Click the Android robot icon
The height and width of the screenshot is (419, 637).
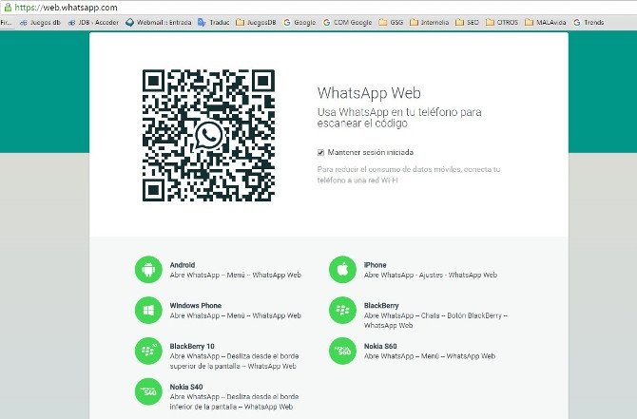[x=148, y=270]
